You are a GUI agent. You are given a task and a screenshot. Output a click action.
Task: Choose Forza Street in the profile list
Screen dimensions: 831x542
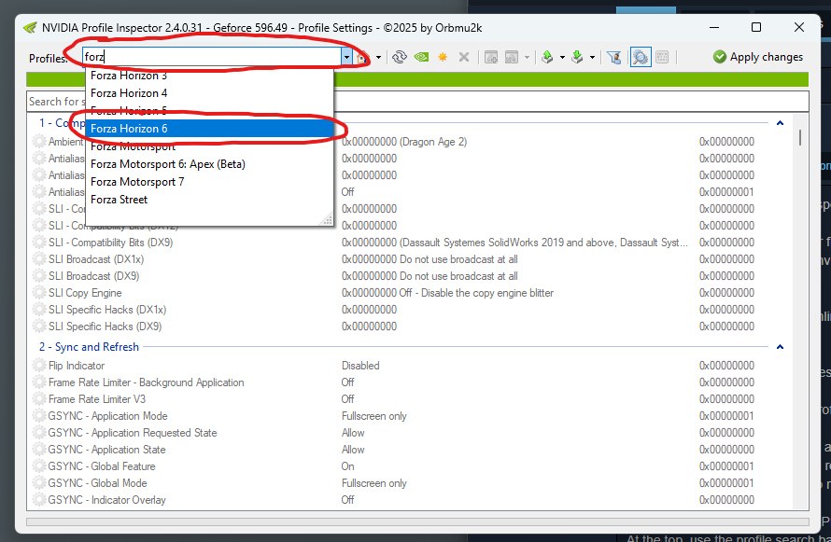(209, 200)
